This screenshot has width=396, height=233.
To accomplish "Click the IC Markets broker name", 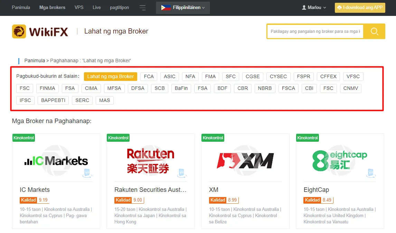I will tap(35, 190).
